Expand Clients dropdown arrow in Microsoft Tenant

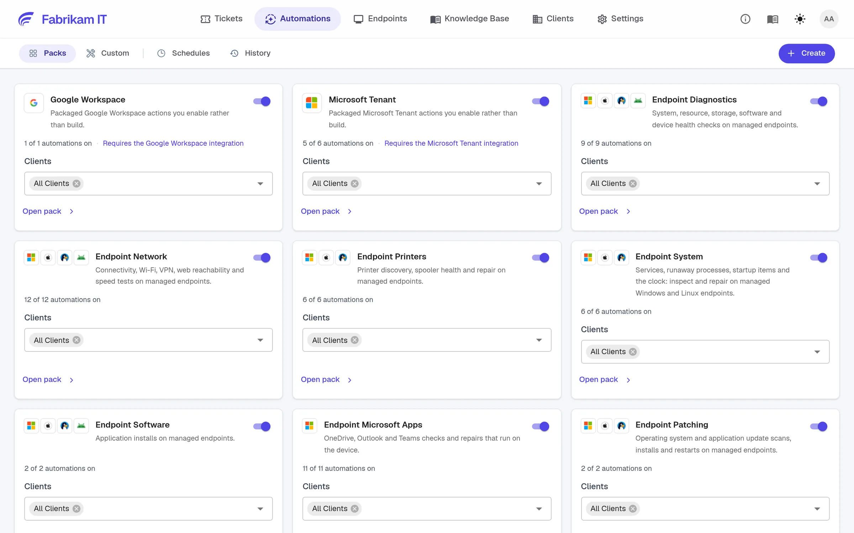(x=539, y=184)
